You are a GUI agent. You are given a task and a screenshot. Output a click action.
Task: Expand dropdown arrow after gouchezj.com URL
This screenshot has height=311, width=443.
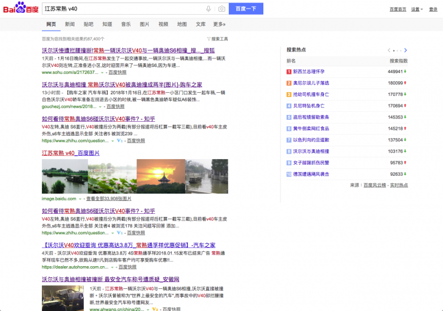(x=100, y=107)
